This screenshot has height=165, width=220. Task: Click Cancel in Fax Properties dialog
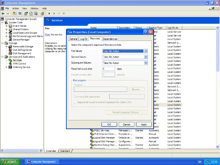(126, 124)
